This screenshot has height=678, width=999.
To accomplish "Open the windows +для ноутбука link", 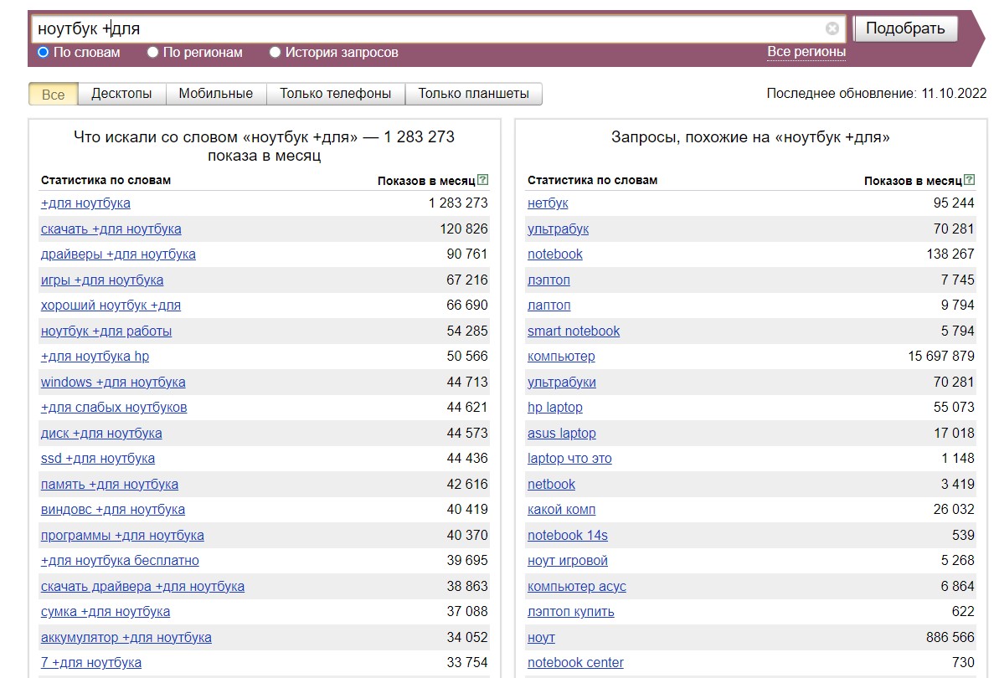I will pyautogui.click(x=113, y=382).
